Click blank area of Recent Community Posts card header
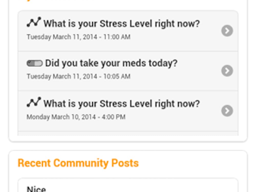 [192, 163]
